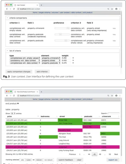Bookmark the user-context page with the star
Image resolution: width=126 pixels, height=164 pixels.
pyautogui.click(x=112, y=9)
